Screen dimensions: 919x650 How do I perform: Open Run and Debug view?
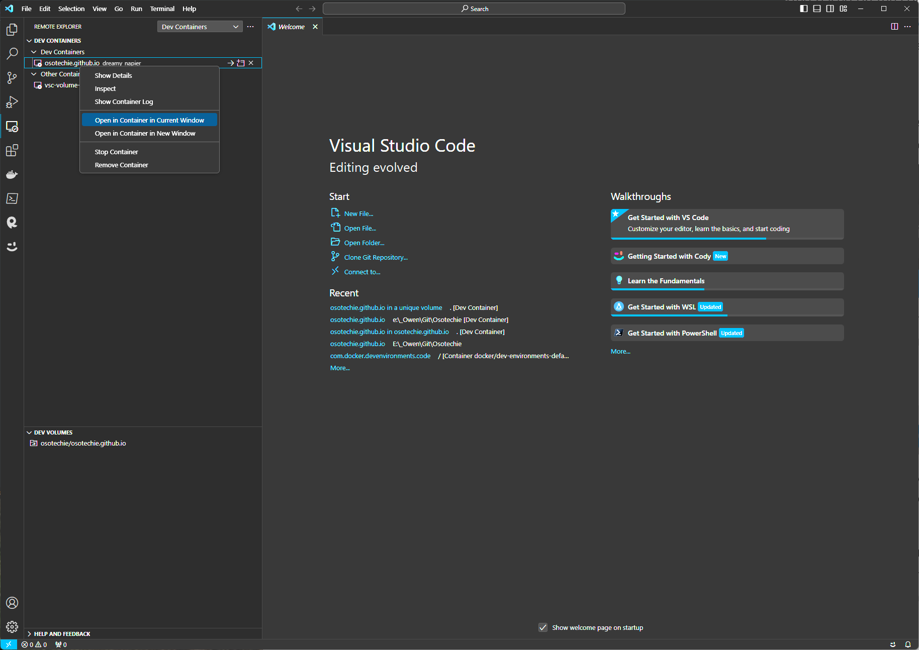tap(12, 102)
